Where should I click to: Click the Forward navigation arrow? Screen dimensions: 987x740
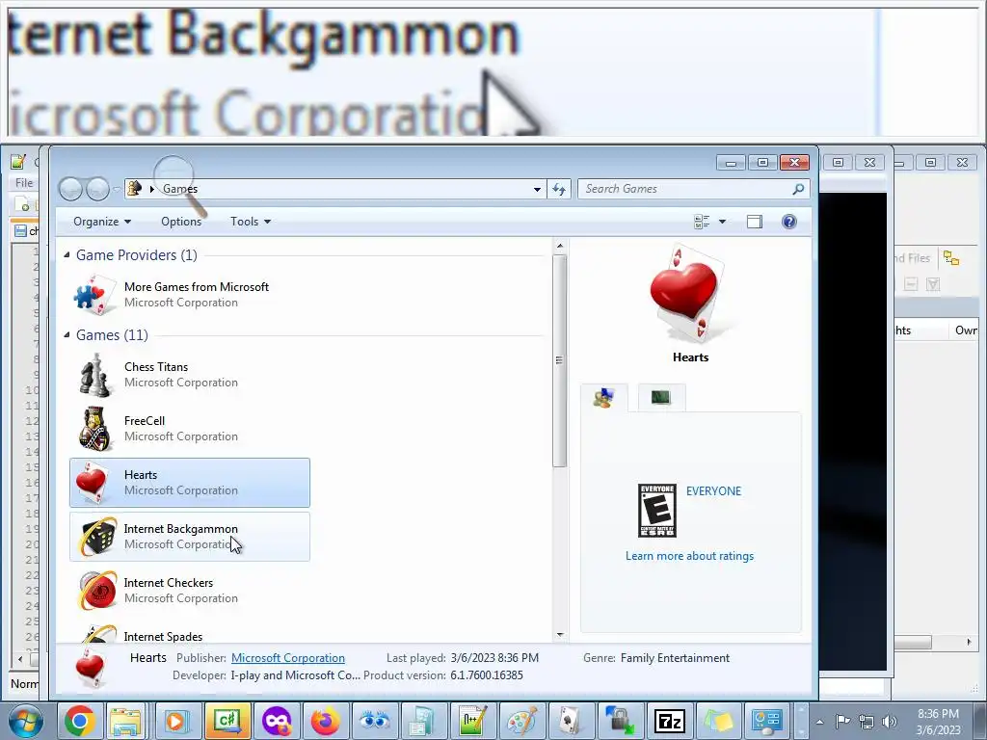(97, 189)
